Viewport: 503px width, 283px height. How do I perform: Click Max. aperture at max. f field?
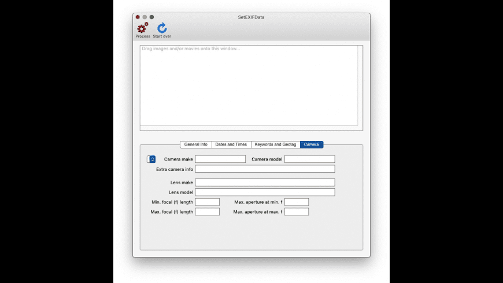pyautogui.click(x=297, y=211)
